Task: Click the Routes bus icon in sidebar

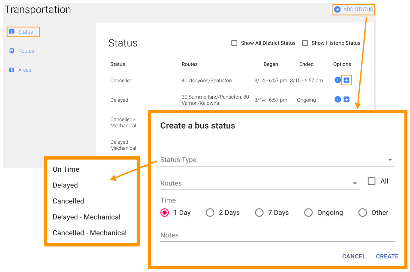Action: 12,51
